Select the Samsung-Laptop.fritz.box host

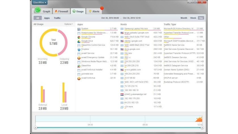pos(136,29)
